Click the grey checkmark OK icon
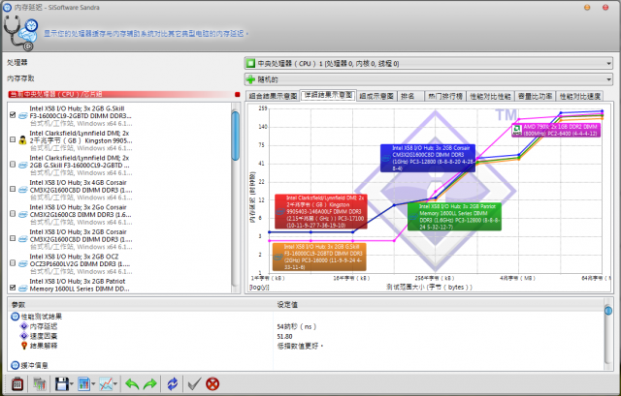 pos(194,383)
